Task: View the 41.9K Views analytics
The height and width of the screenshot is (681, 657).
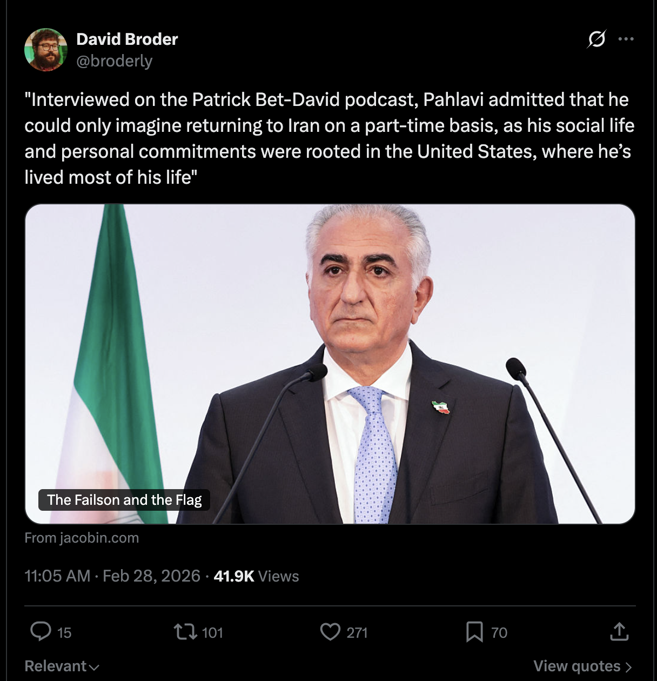Action: point(256,576)
